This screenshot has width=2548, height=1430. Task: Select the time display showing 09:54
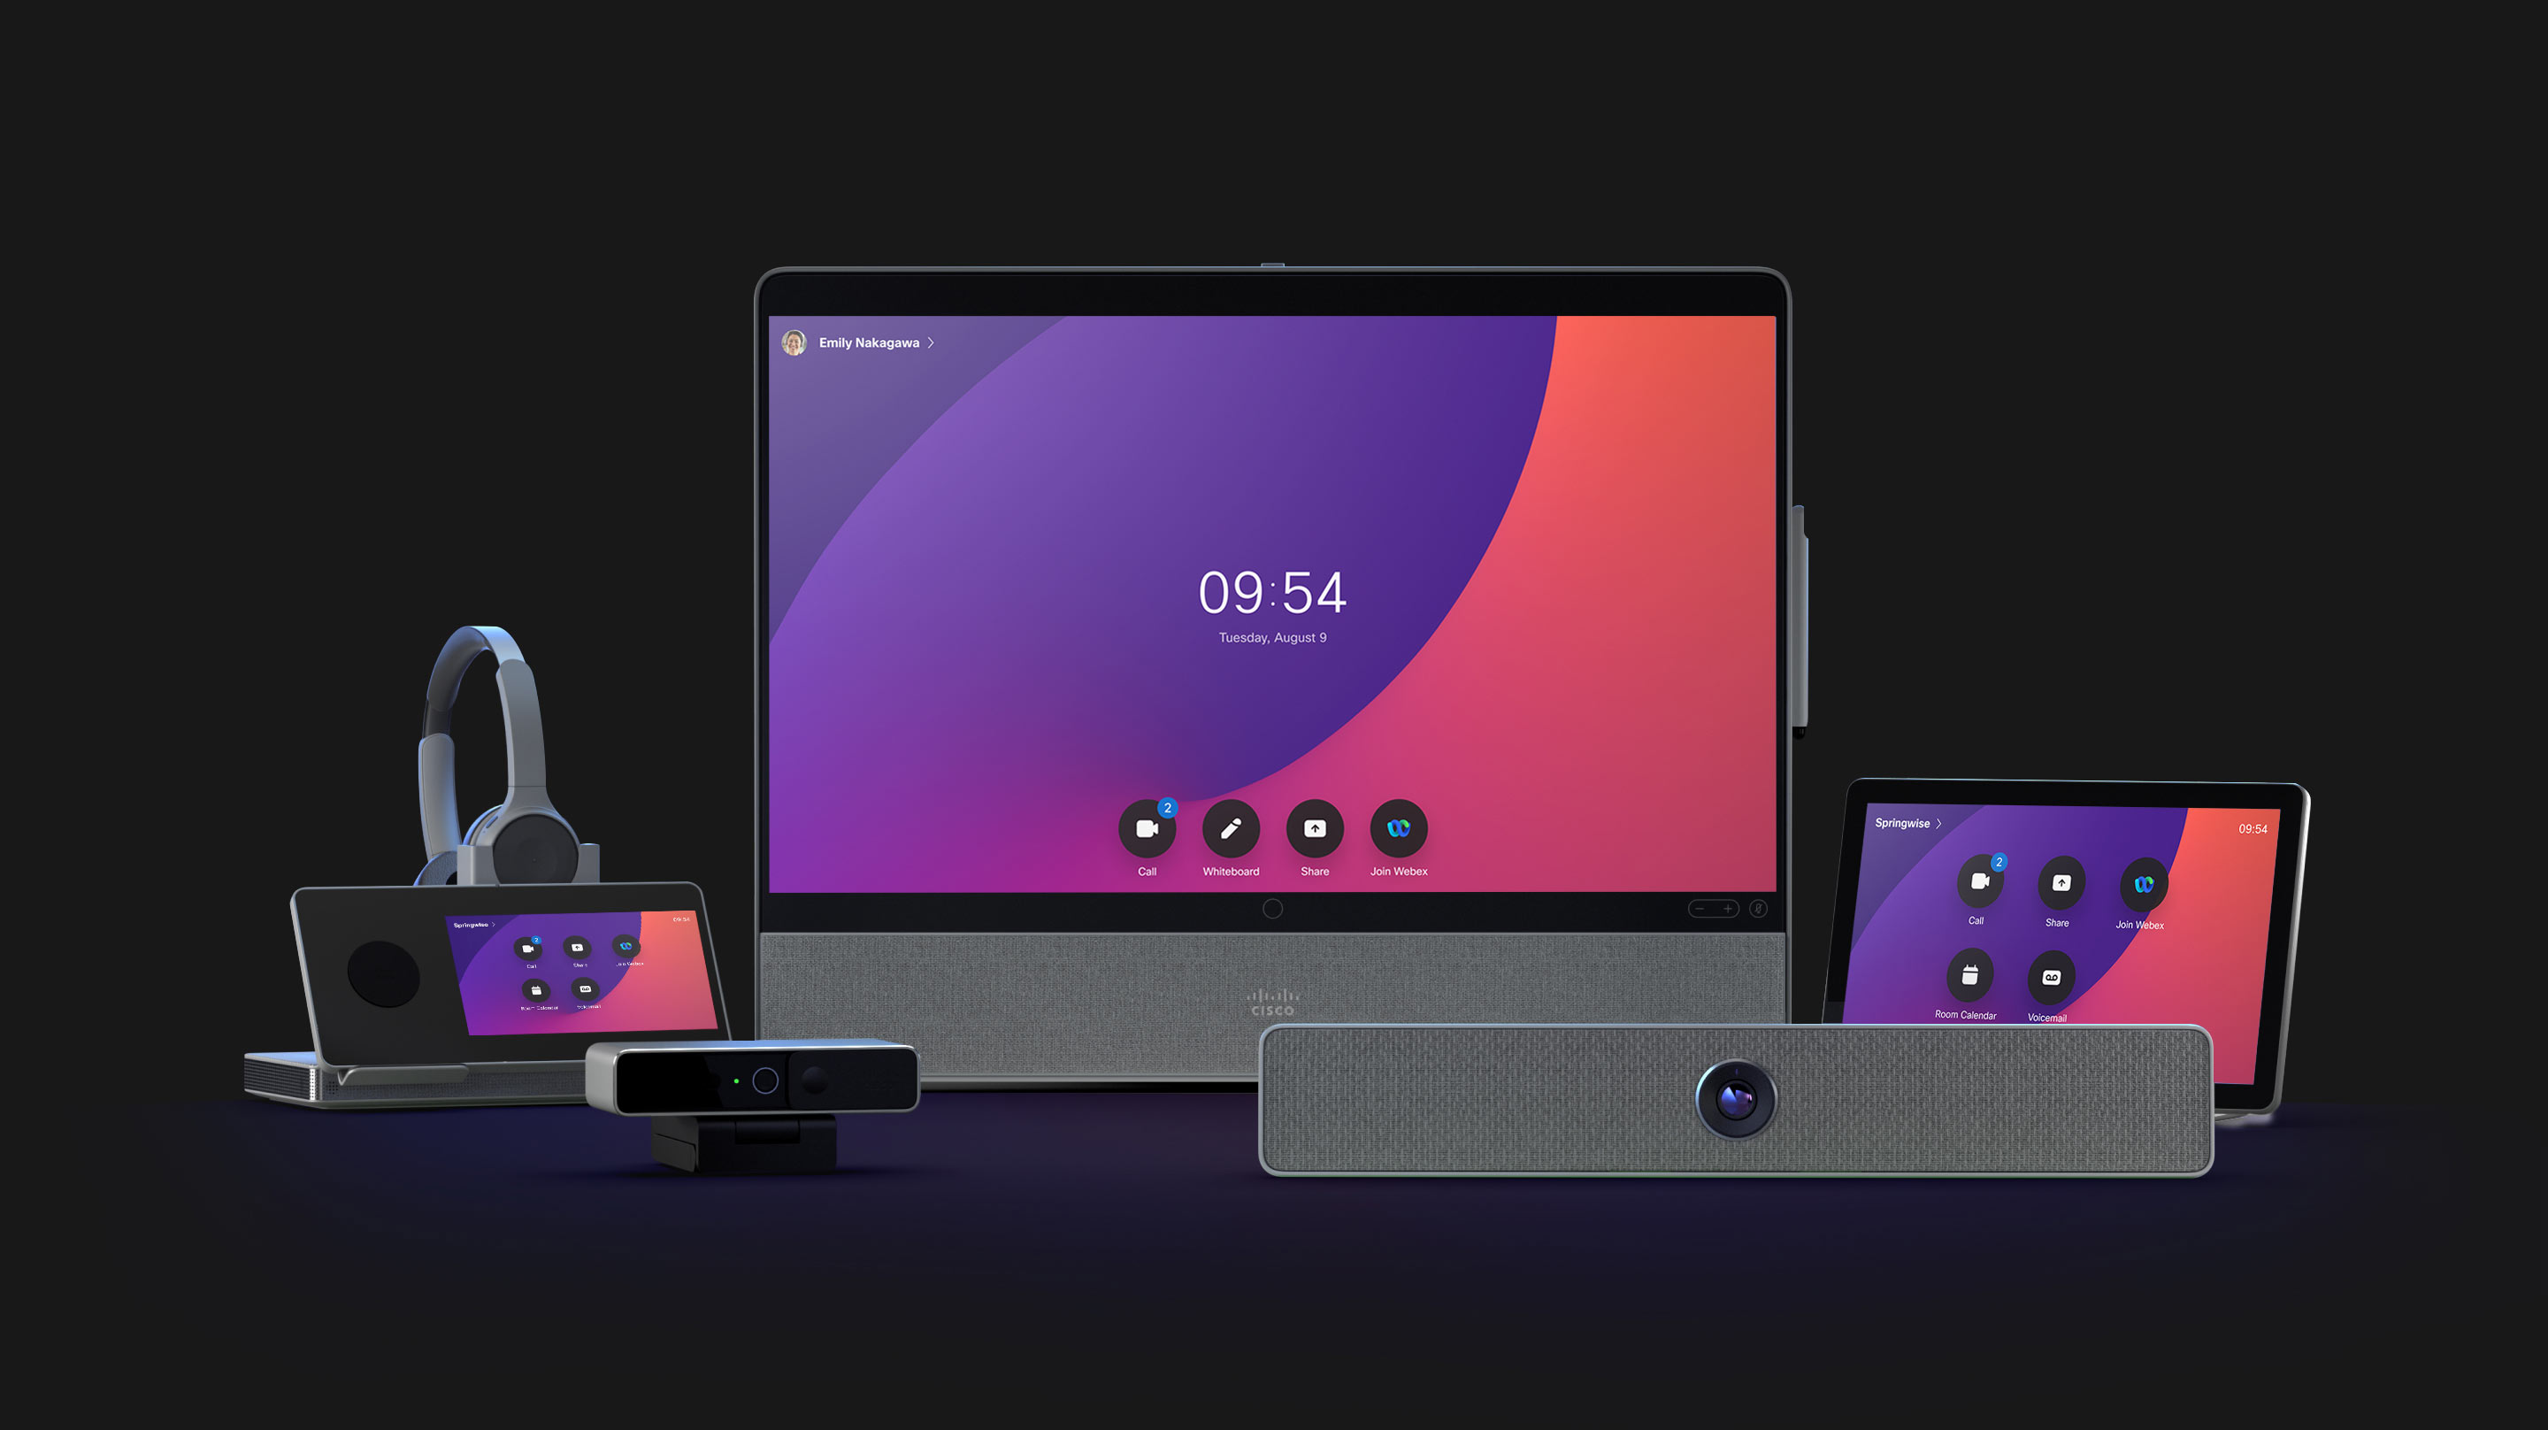pos(1274,594)
